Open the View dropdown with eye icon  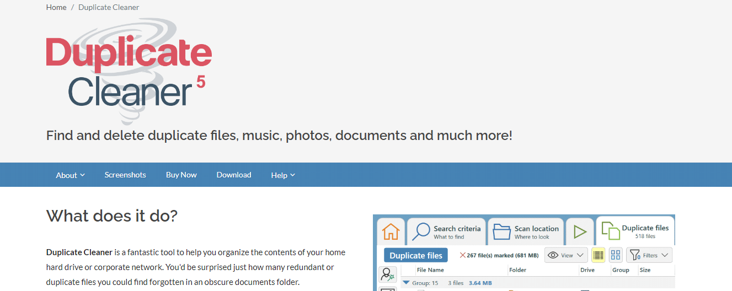(566, 255)
